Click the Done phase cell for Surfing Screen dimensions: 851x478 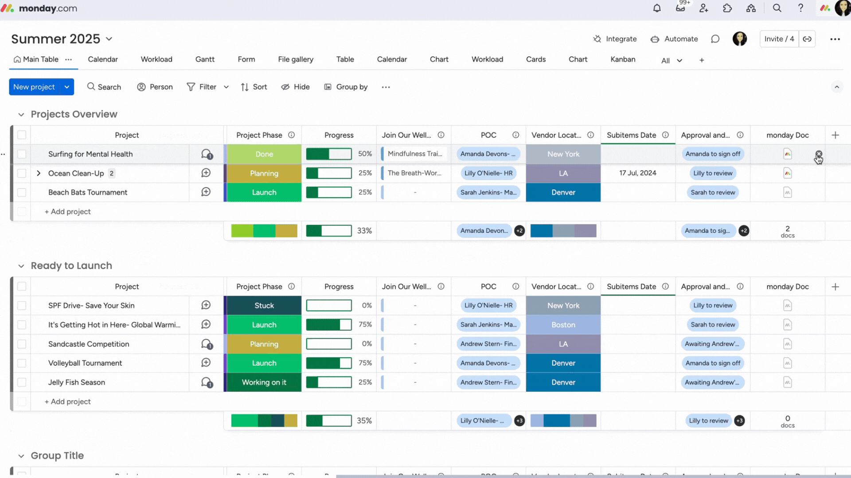264,154
